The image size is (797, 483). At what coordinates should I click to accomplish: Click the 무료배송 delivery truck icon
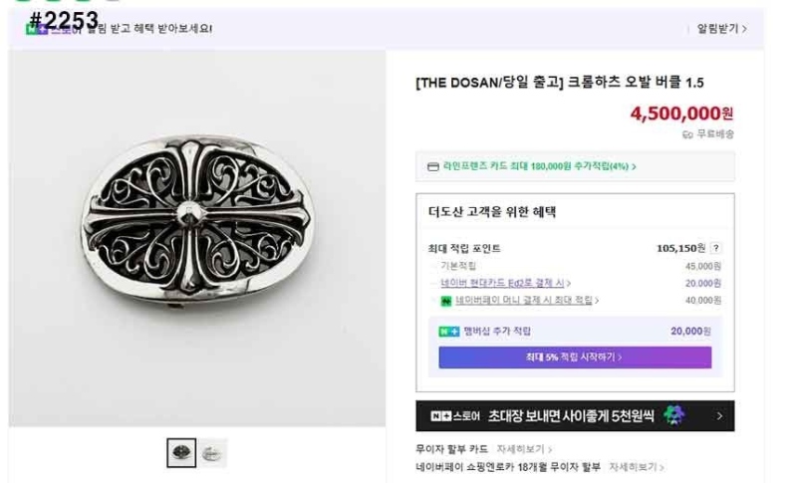[x=687, y=133]
